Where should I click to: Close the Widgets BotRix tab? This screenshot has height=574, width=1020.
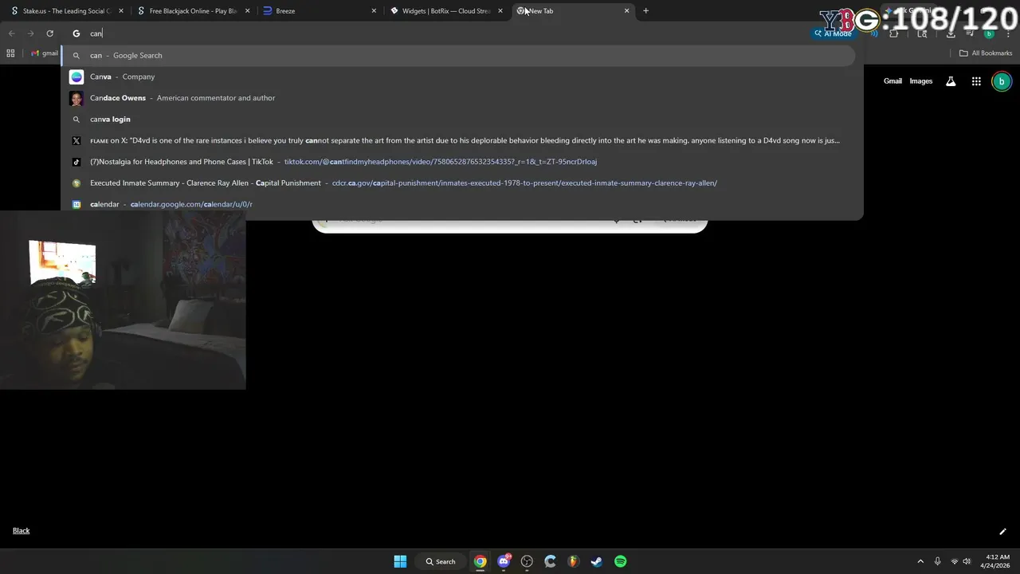(500, 11)
